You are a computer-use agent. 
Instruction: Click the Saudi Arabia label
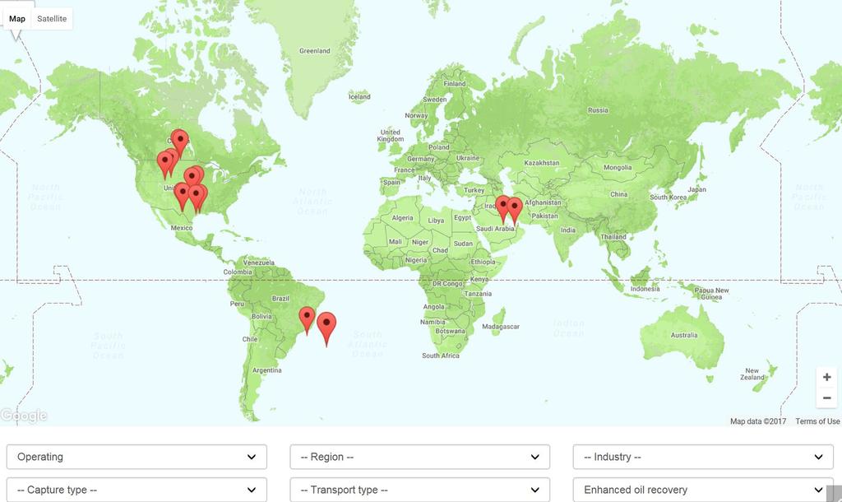495,229
